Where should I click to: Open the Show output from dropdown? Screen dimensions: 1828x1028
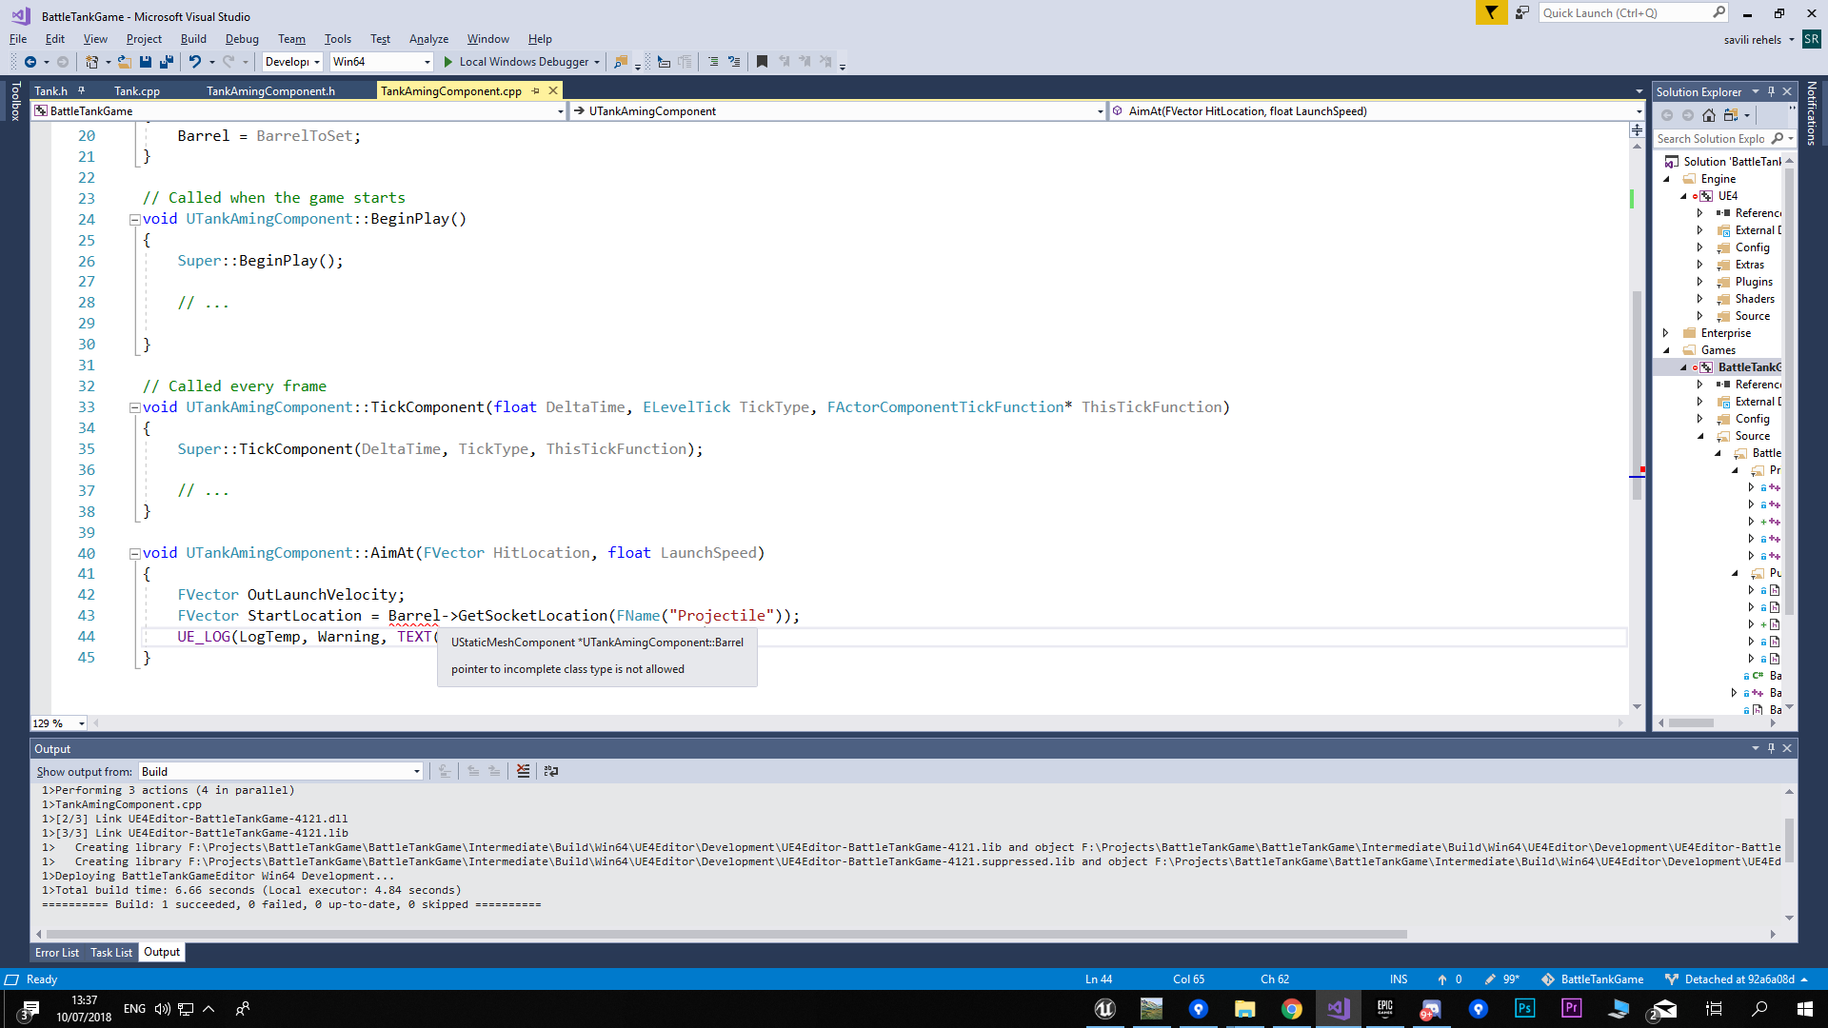[416, 771]
